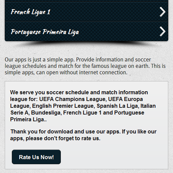173x173 pixels.
Task: Click the 'famous league on earth' phrase
Action: click(x=121, y=66)
